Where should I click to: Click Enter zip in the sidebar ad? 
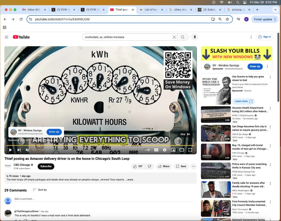(x=255, y=66)
